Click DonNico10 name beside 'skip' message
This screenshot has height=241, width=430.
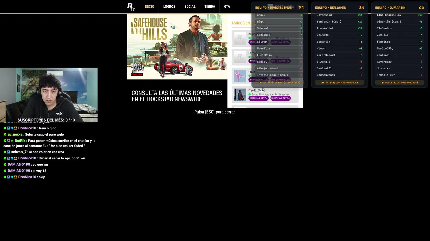(x=27, y=177)
